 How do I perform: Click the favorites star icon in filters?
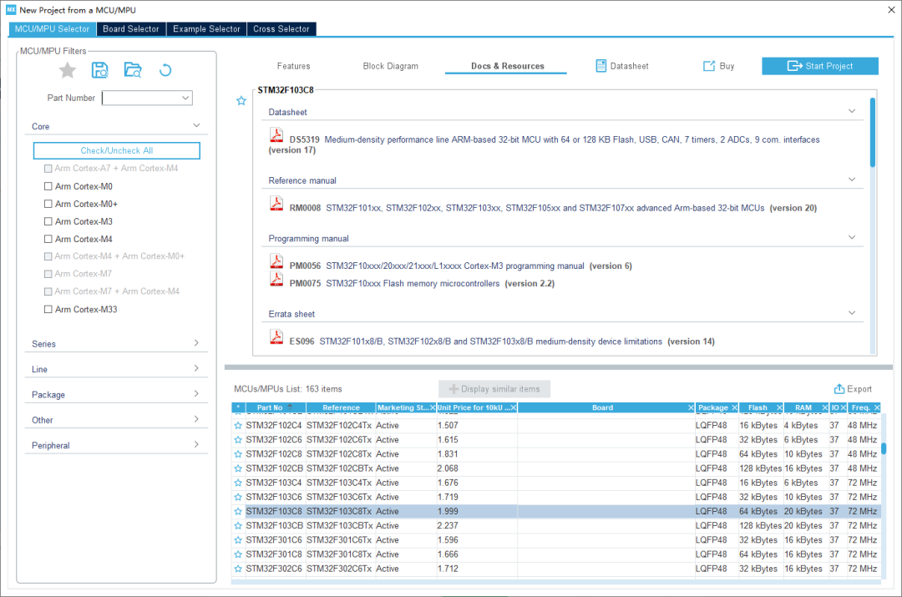[x=68, y=71]
